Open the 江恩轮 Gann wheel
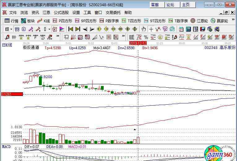The height and width of the screenshot is (161, 237). tap(199, 21)
